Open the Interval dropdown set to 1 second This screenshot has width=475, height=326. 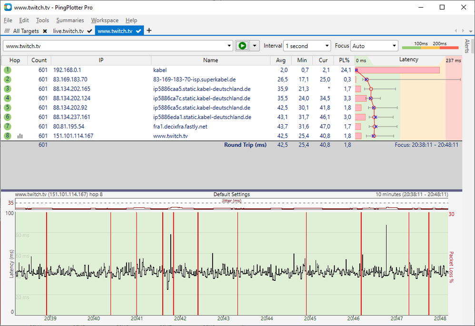(x=307, y=46)
